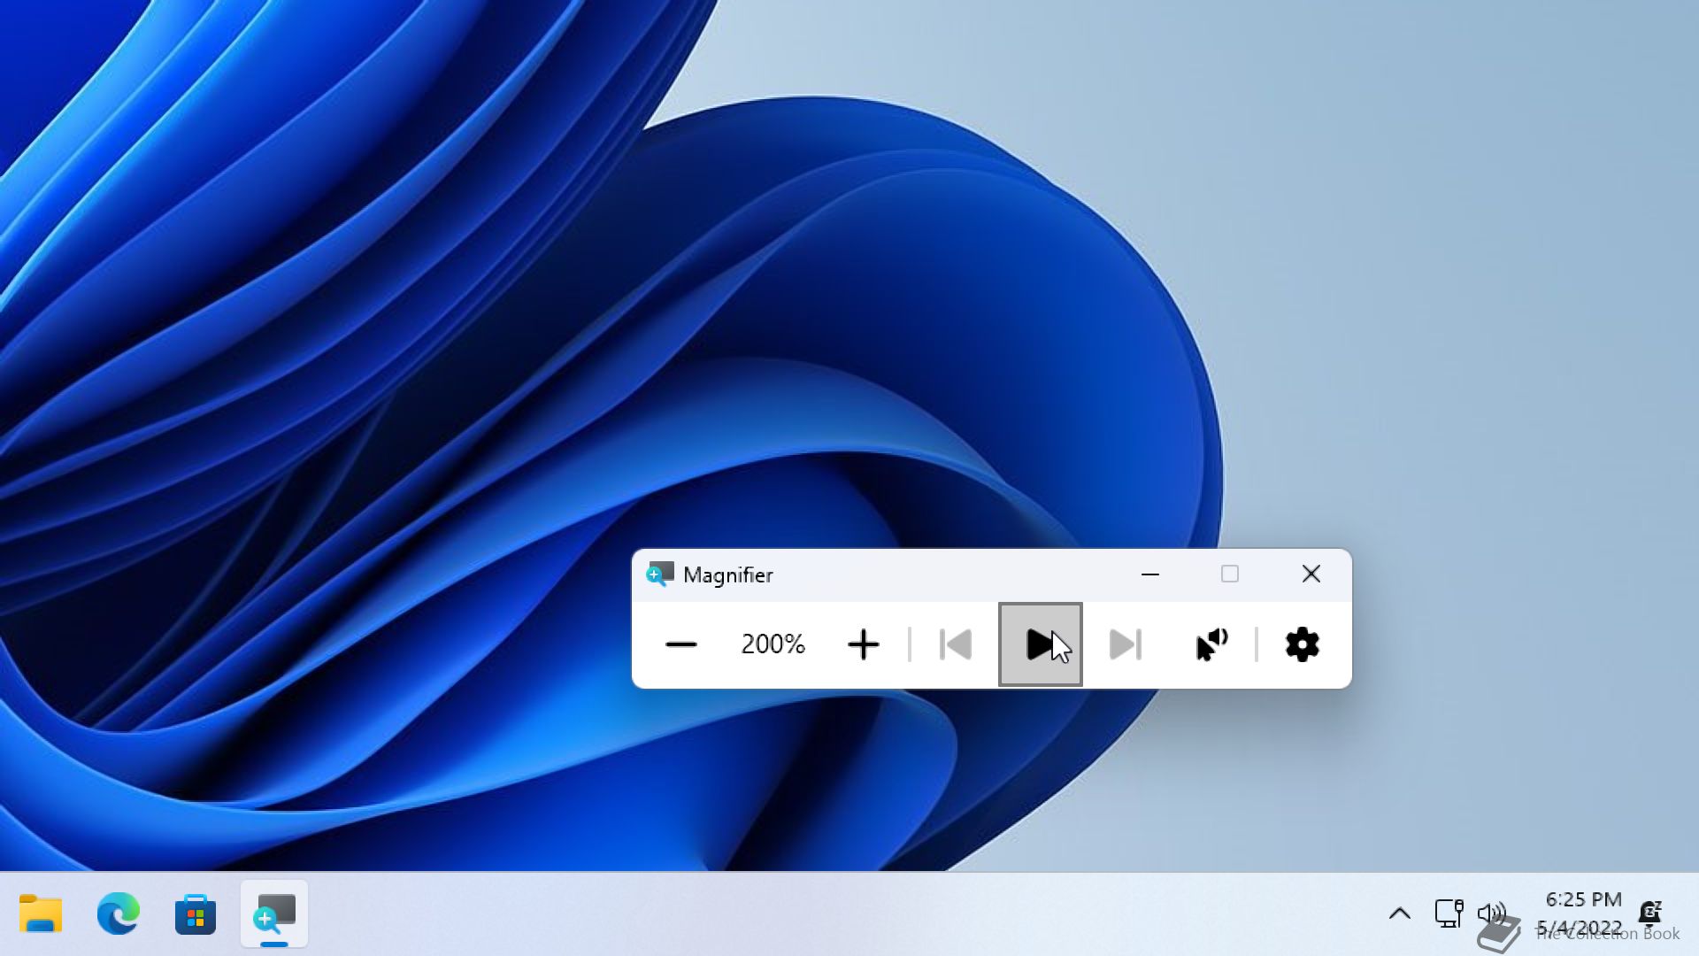Zoom out with the minus button
This screenshot has width=1699, height=956.
point(680,644)
